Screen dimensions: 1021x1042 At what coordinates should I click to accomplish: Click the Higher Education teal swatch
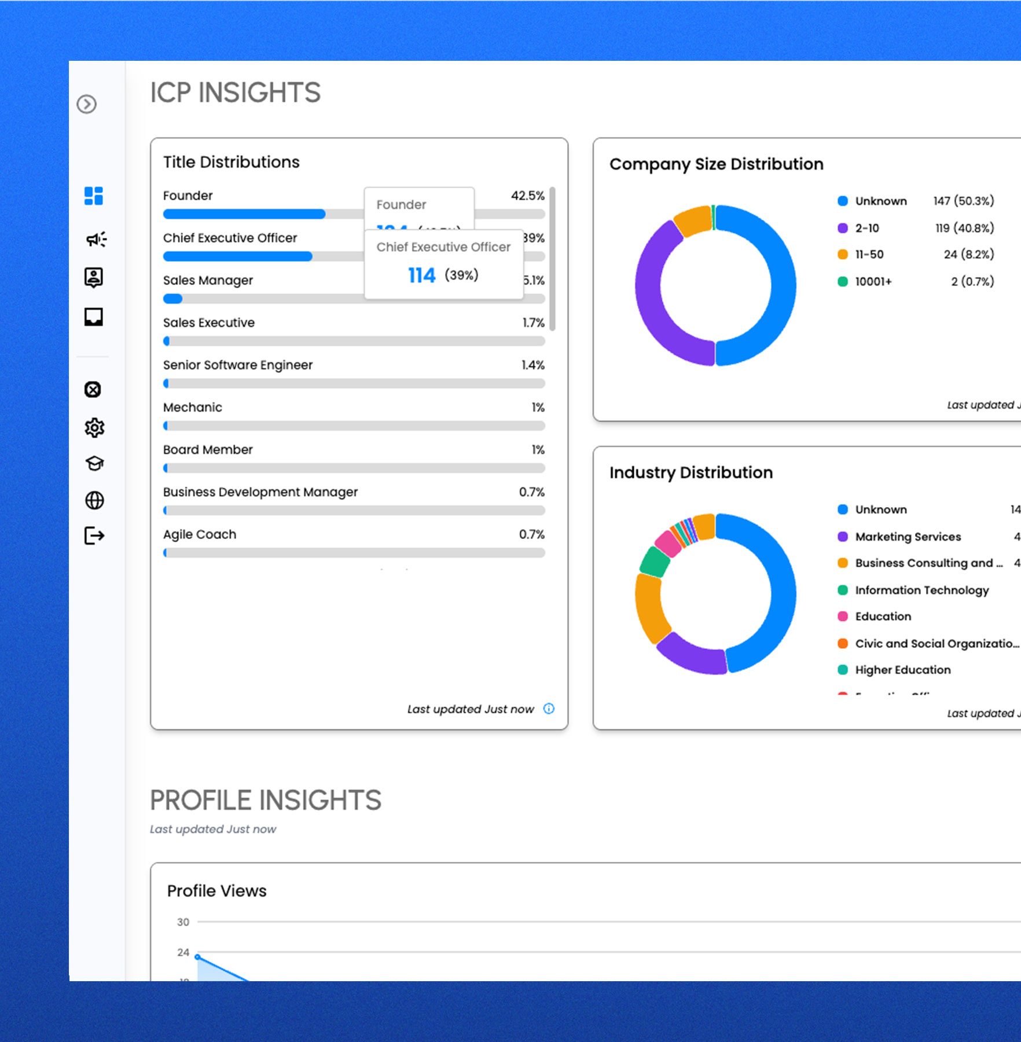click(x=843, y=670)
